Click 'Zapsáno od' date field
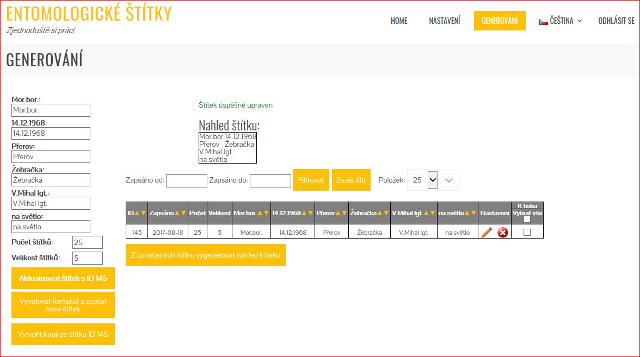The height and width of the screenshot is (357, 640). tap(187, 181)
